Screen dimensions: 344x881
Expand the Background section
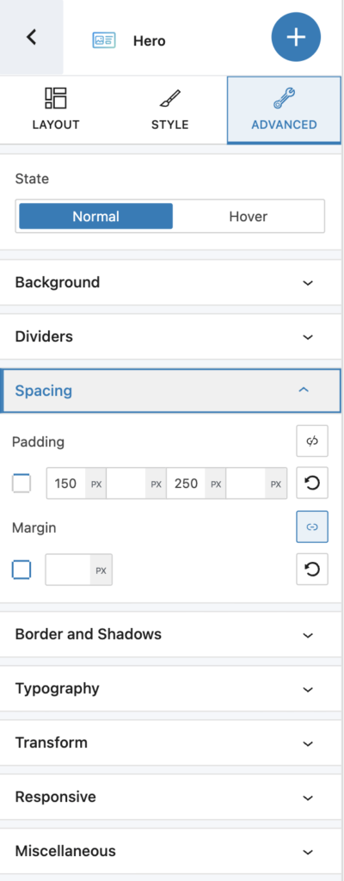170,282
